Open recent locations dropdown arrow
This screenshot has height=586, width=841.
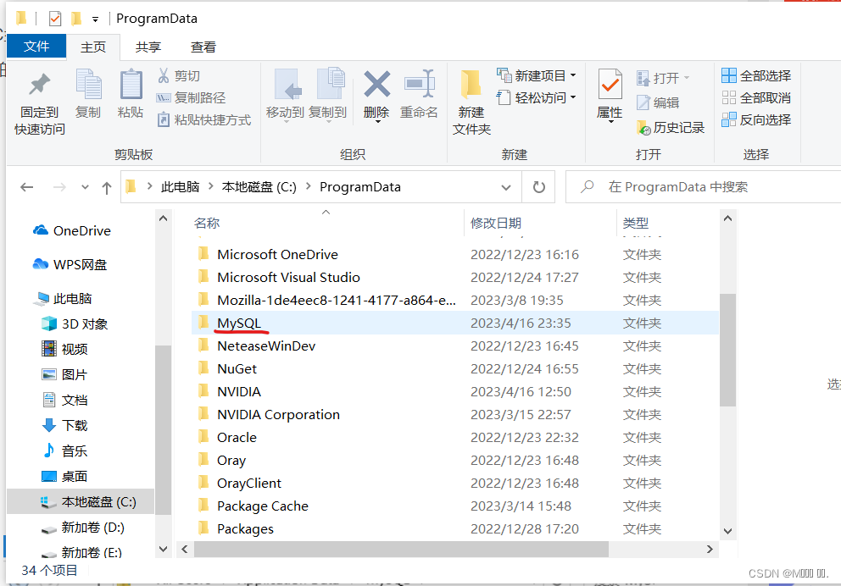point(85,187)
